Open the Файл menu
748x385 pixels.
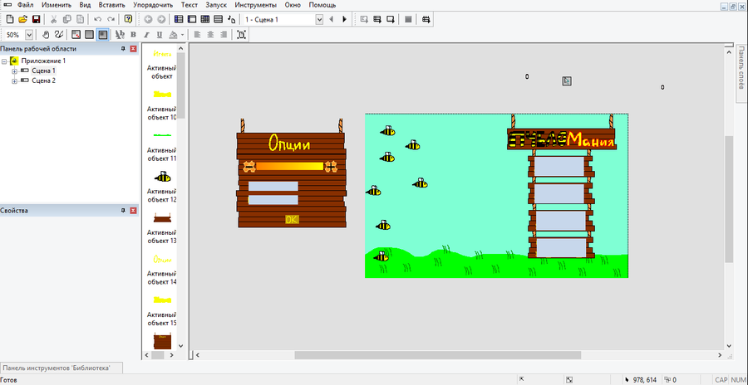click(x=25, y=5)
